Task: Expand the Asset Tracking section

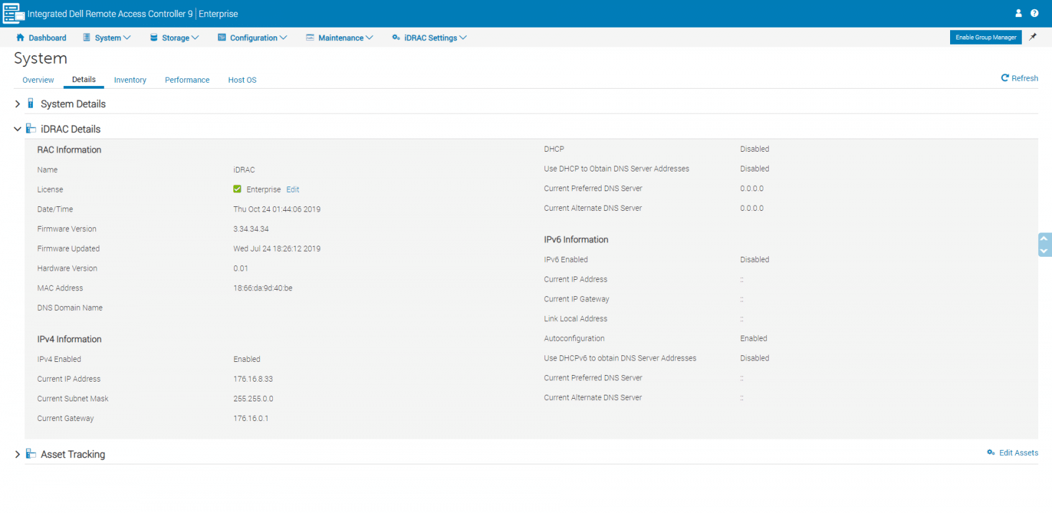Action: click(18, 454)
